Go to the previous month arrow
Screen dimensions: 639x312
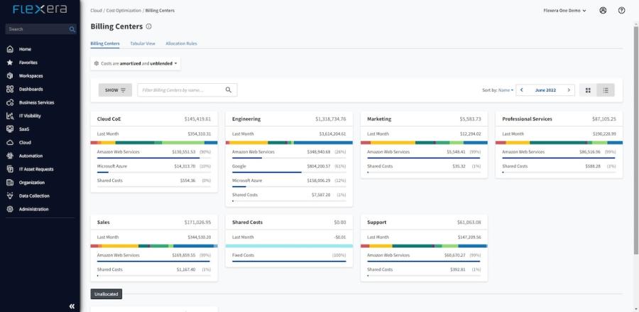pyautogui.click(x=522, y=90)
